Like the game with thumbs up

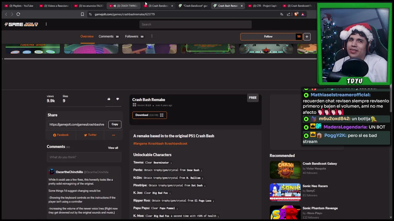[109, 99]
